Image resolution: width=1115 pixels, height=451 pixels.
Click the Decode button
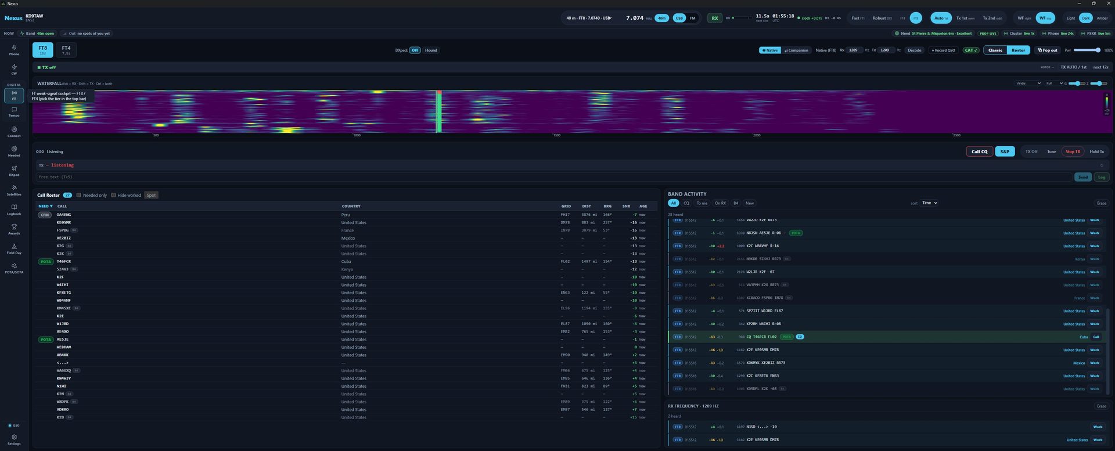click(x=915, y=50)
